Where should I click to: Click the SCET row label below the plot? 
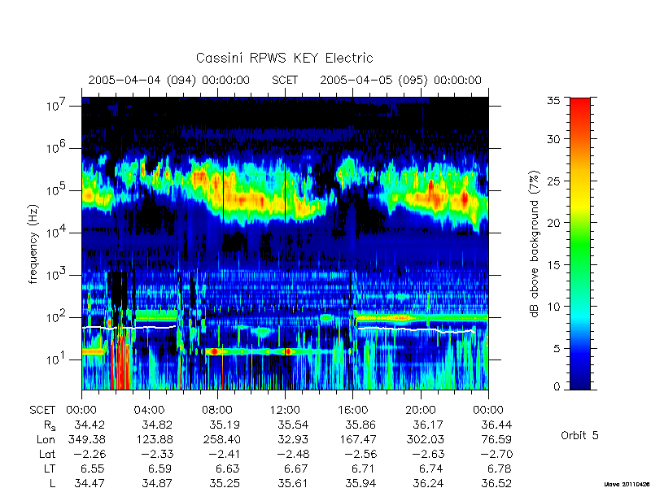42,410
